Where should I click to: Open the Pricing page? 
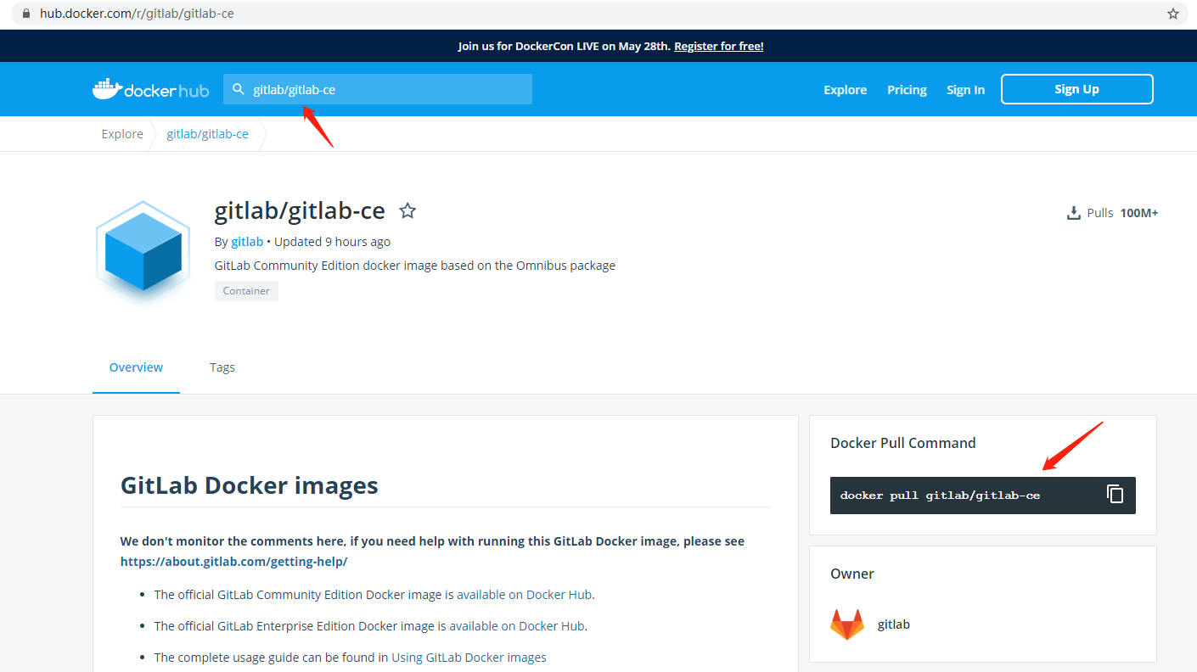(907, 90)
